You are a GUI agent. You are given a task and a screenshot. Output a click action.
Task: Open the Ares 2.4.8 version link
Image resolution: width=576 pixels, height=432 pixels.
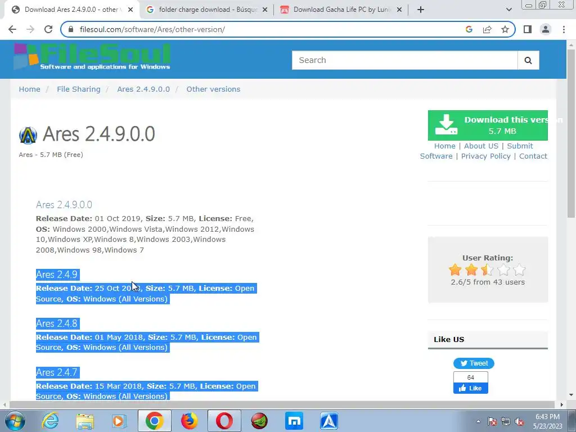pyautogui.click(x=57, y=323)
